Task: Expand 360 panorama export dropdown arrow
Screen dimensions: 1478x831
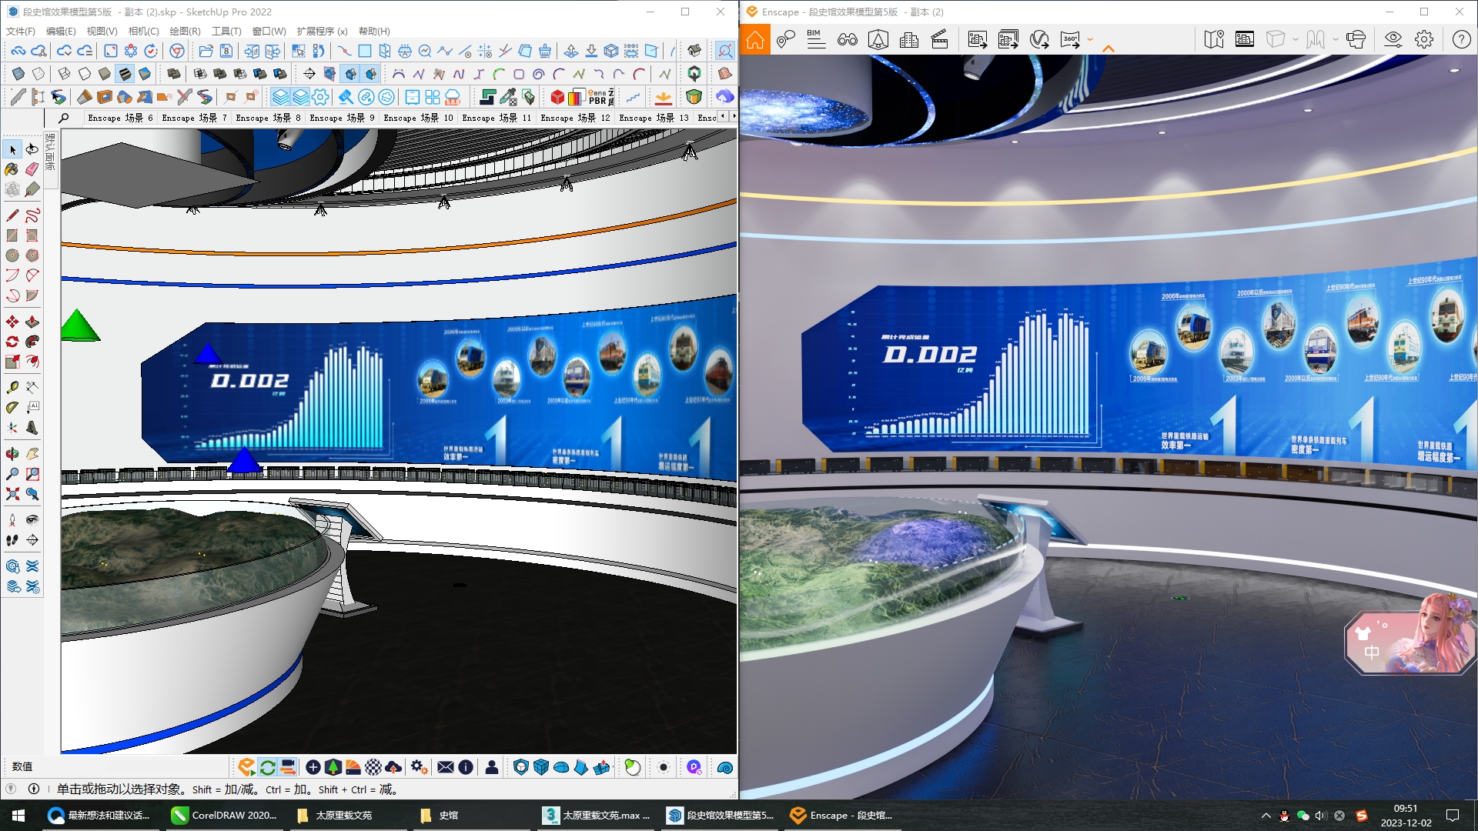Action: tap(1090, 39)
